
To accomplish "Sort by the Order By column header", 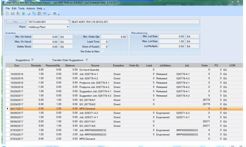I will [134, 65].
